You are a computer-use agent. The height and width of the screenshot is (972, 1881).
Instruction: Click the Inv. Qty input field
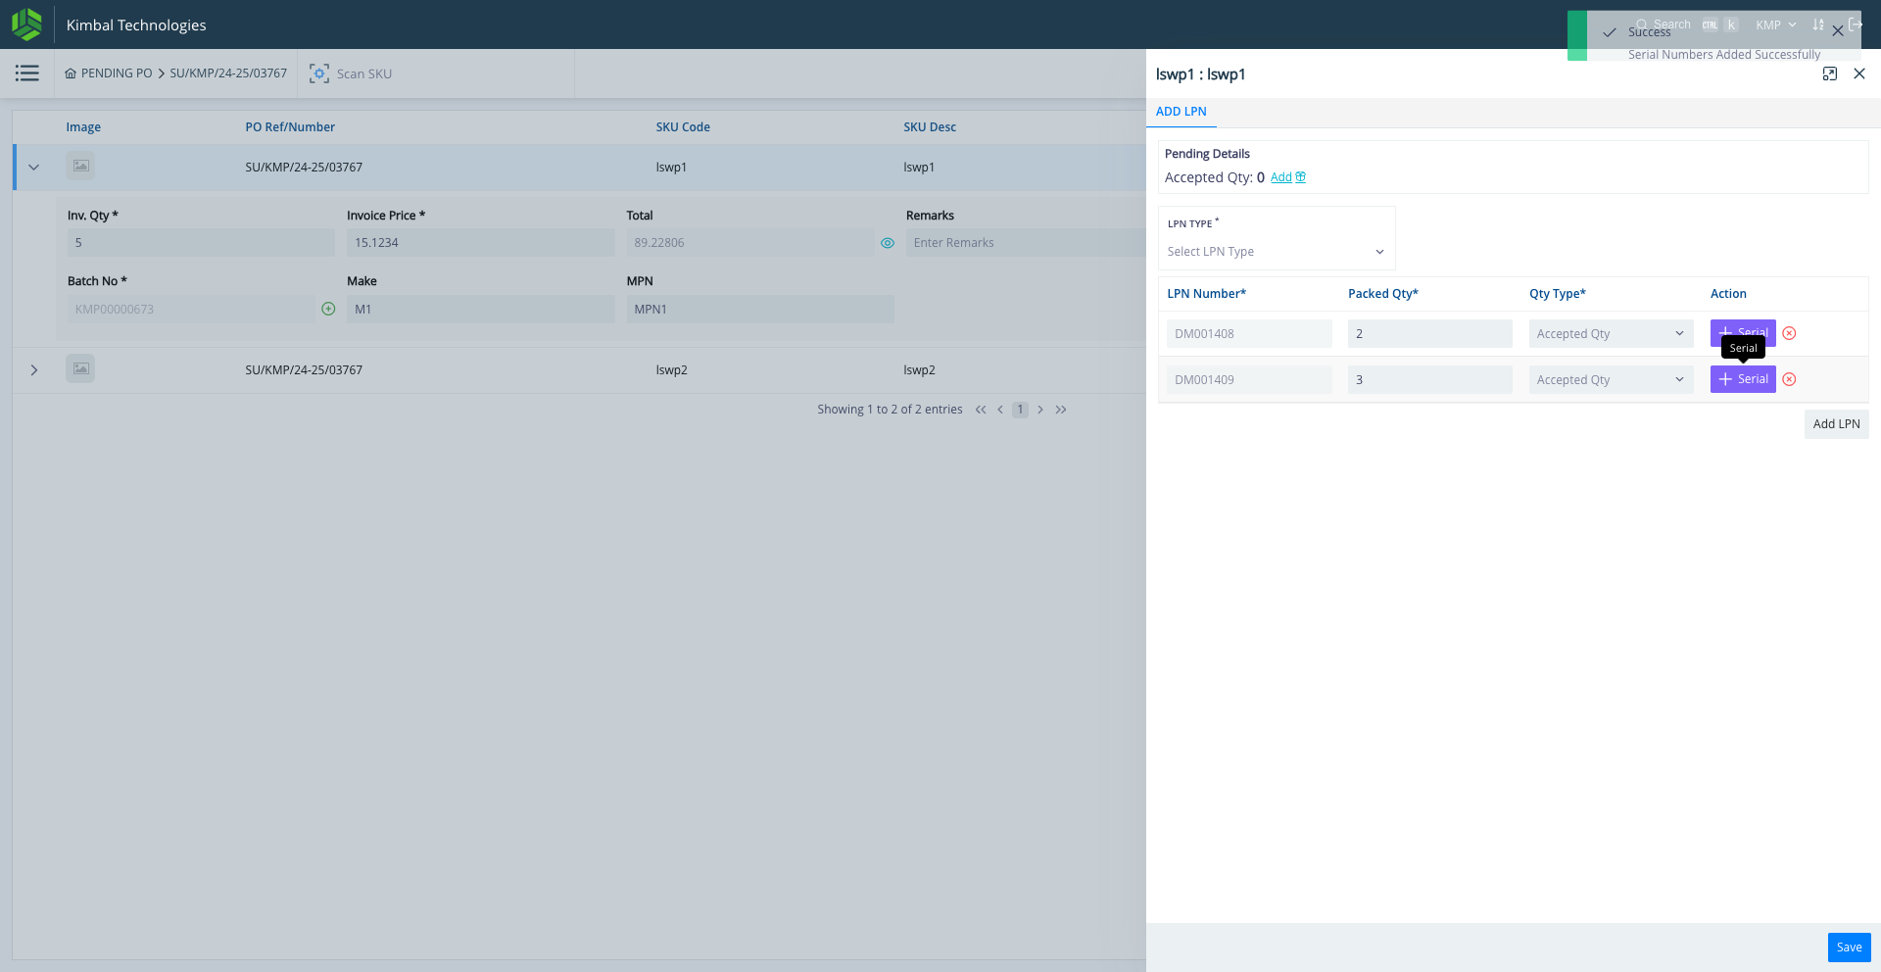pyautogui.click(x=201, y=243)
